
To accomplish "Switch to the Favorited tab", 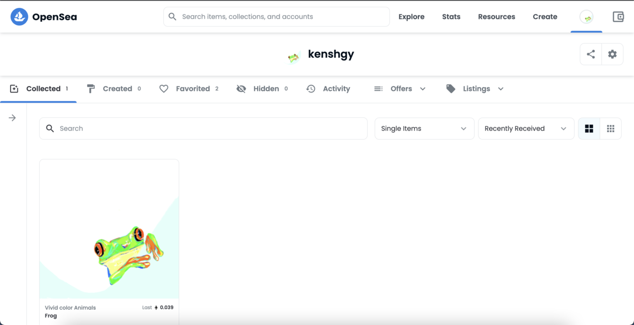I will tap(189, 89).
